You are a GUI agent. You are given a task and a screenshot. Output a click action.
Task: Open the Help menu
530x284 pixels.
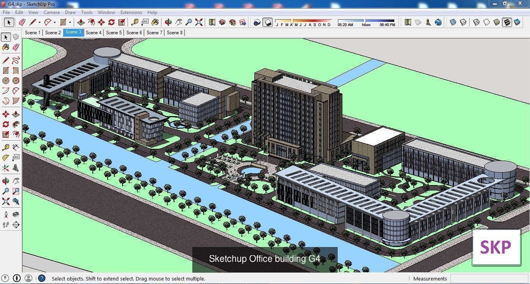point(152,12)
